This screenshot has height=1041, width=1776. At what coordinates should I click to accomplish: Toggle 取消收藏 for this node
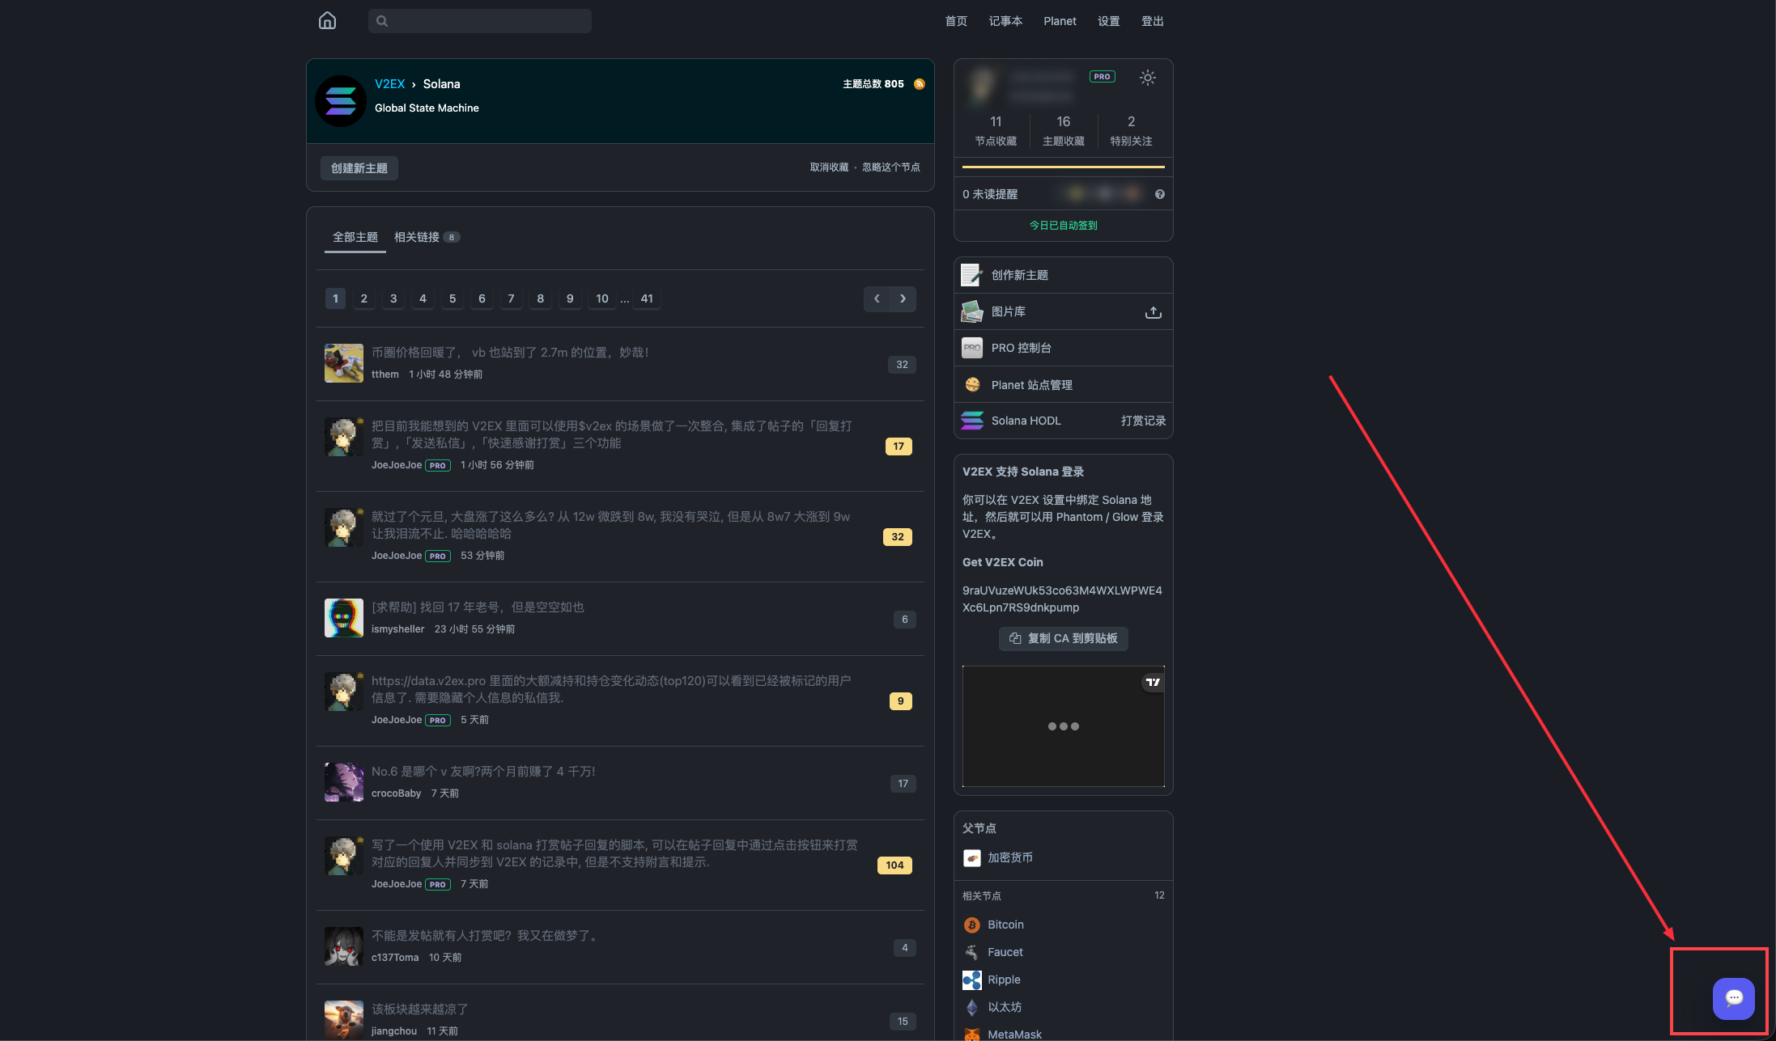(829, 167)
